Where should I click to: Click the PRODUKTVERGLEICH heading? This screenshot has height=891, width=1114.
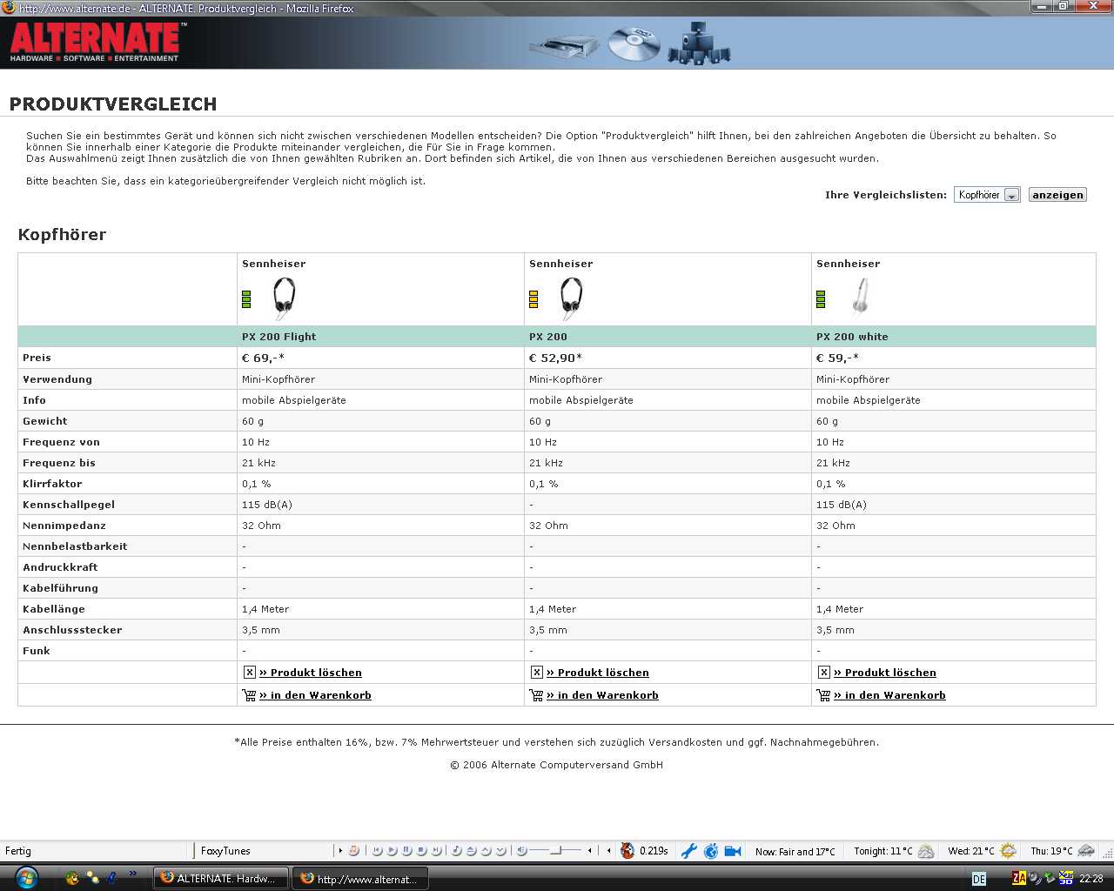(113, 104)
